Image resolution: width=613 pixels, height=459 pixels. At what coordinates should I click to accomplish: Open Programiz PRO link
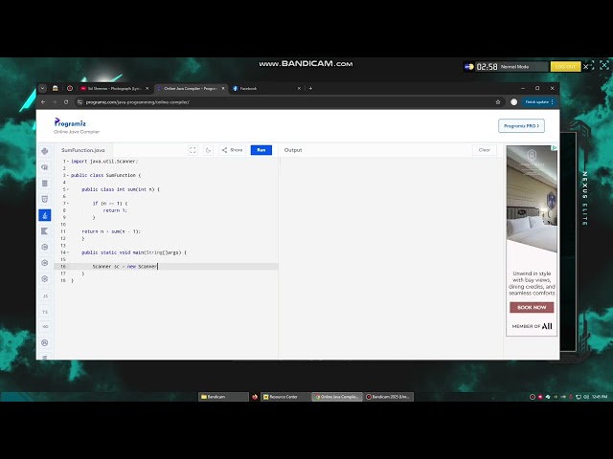coord(521,125)
